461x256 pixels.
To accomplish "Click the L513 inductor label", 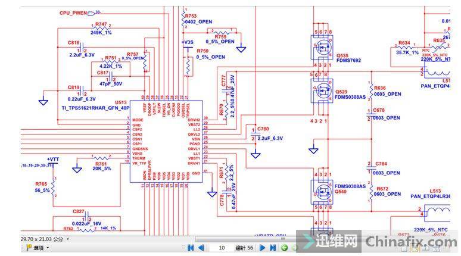I will point(435,191).
